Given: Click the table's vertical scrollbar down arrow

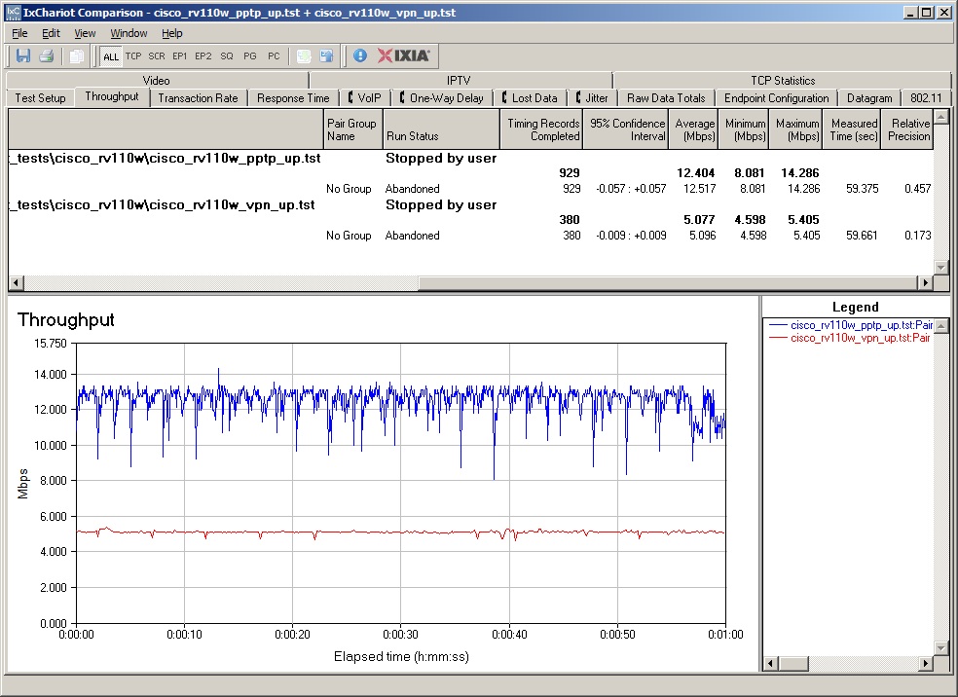Looking at the screenshot, I should 940,267.
